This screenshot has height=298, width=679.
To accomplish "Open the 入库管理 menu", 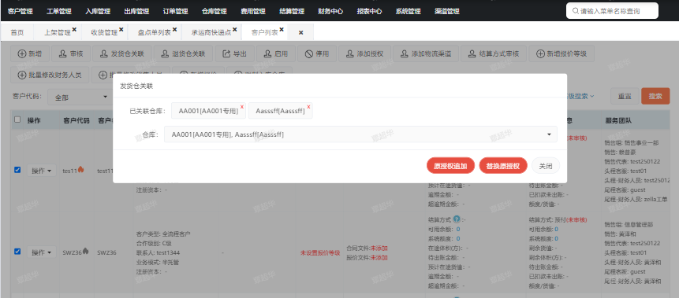I will coord(98,11).
